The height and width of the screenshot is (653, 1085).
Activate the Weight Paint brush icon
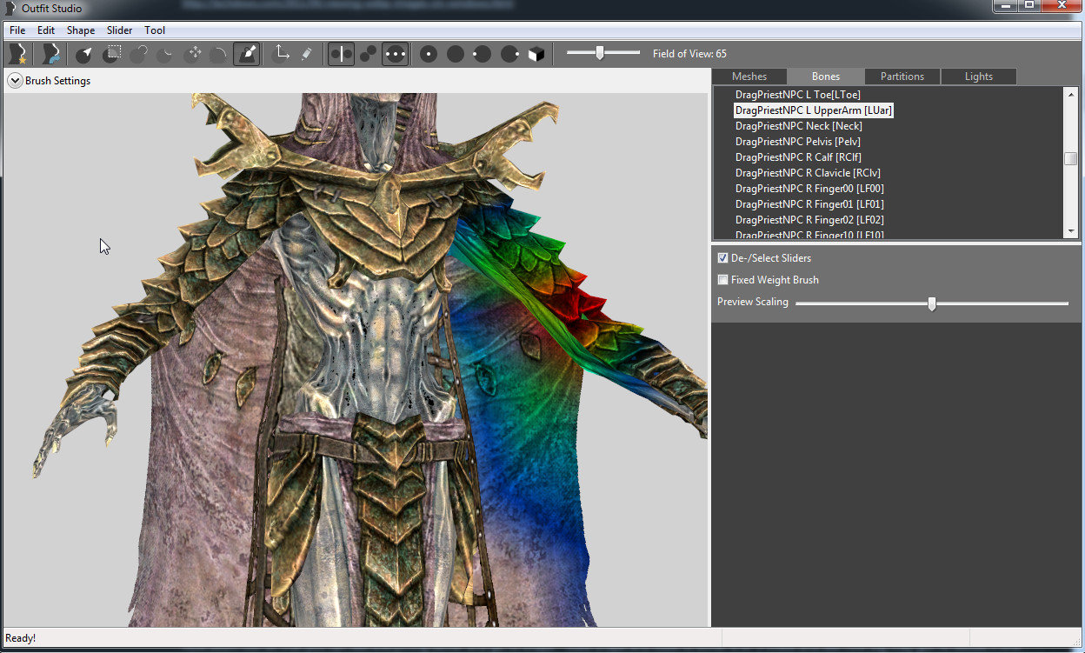(x=246, y=54)
